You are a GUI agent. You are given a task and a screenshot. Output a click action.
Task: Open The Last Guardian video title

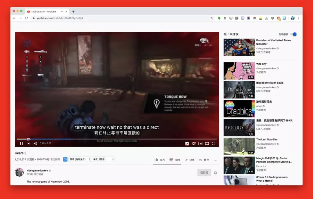point(267,139)
